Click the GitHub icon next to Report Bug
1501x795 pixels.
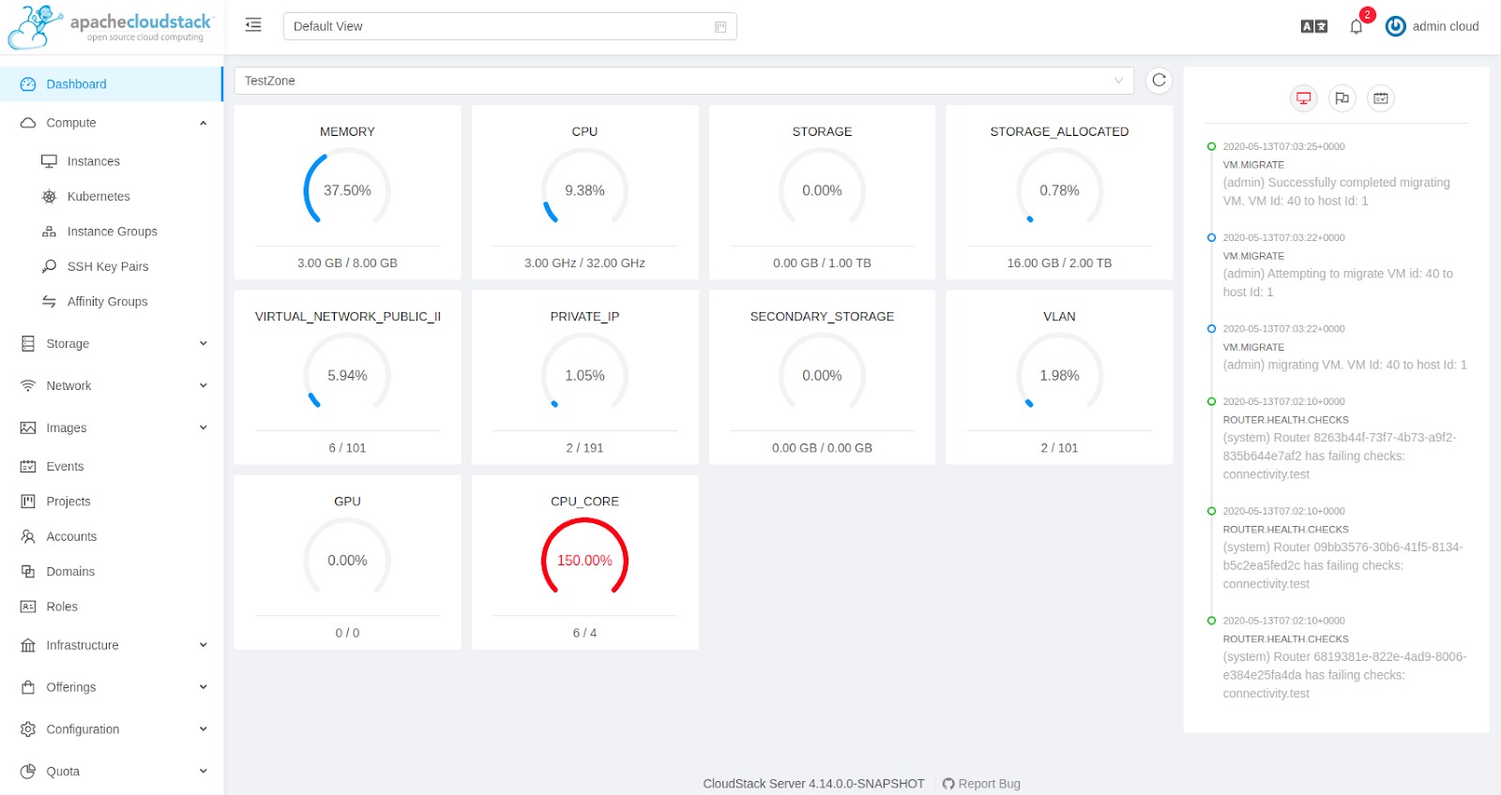click(948, 784)
